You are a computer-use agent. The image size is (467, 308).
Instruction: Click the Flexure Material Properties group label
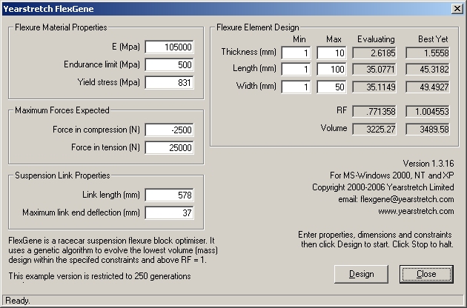(61, 27)
